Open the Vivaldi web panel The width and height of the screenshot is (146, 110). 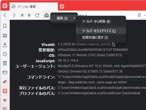point(5,91)
